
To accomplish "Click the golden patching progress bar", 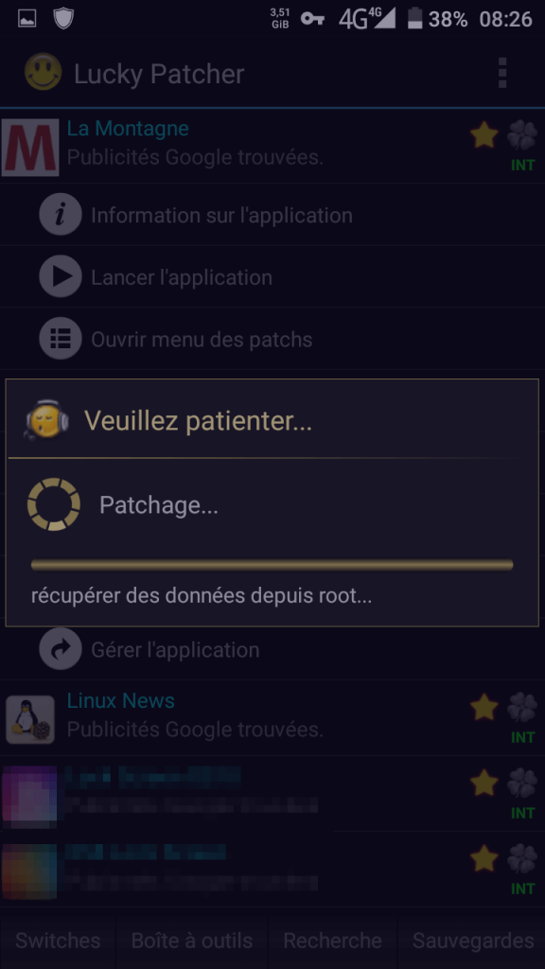I will click(x=272, y=565).
